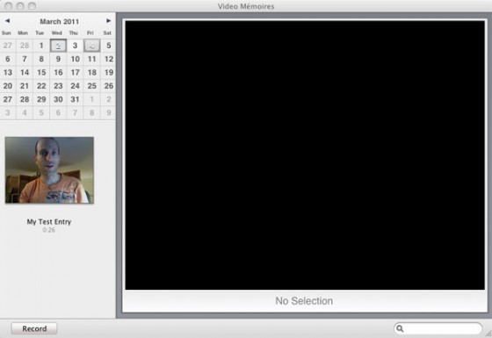Viewport: 492px width, 338px height.
Task: Select March 31 in calendar
Action: 75,99
